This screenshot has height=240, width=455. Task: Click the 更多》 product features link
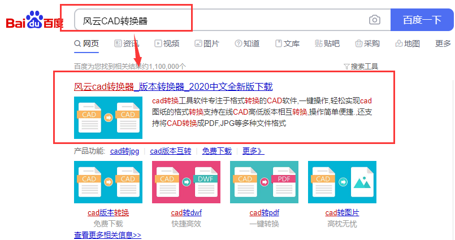tap(253, 151)
